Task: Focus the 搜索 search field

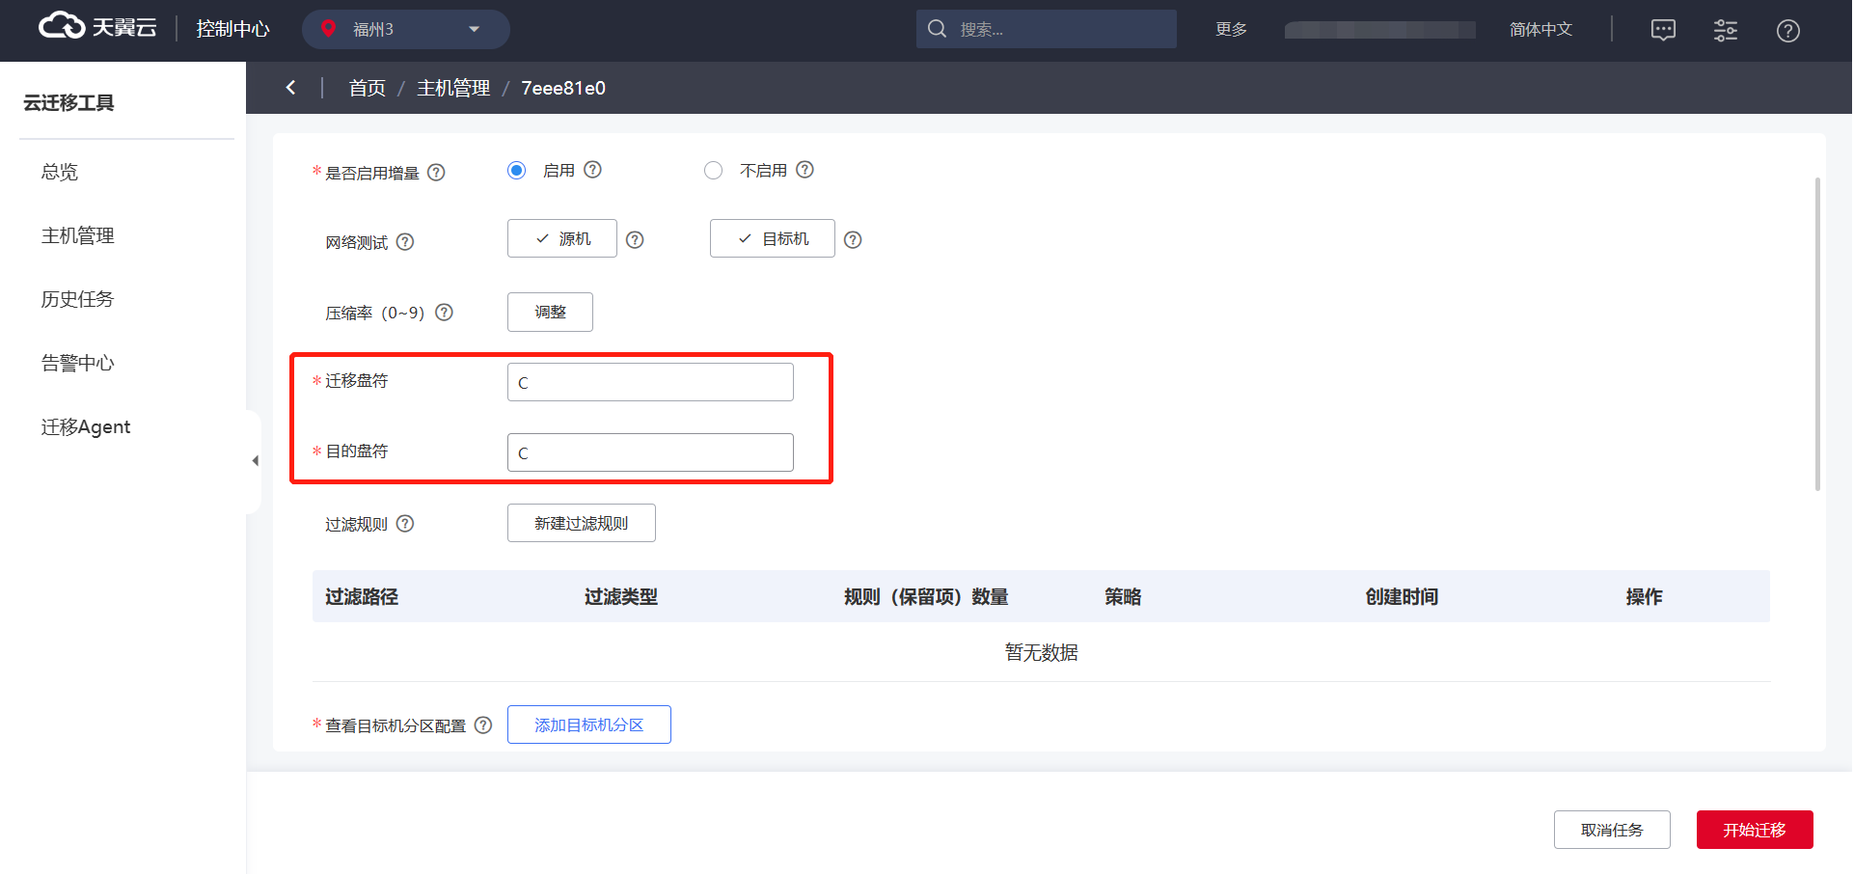Action: 1047,29
